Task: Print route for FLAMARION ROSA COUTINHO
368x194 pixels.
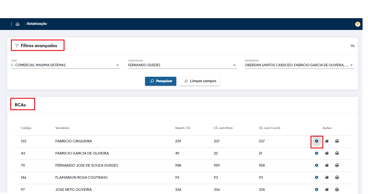Action: point(337,177)
